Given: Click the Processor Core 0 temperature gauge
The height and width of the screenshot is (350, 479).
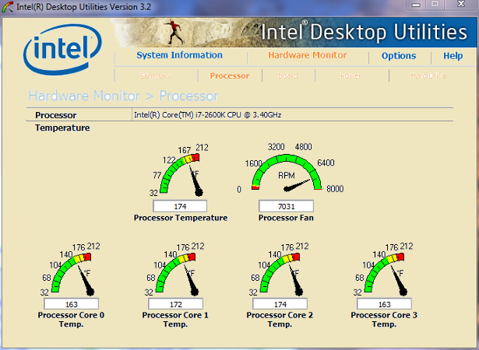Looking at the screenshot, I should pos(74,272).
